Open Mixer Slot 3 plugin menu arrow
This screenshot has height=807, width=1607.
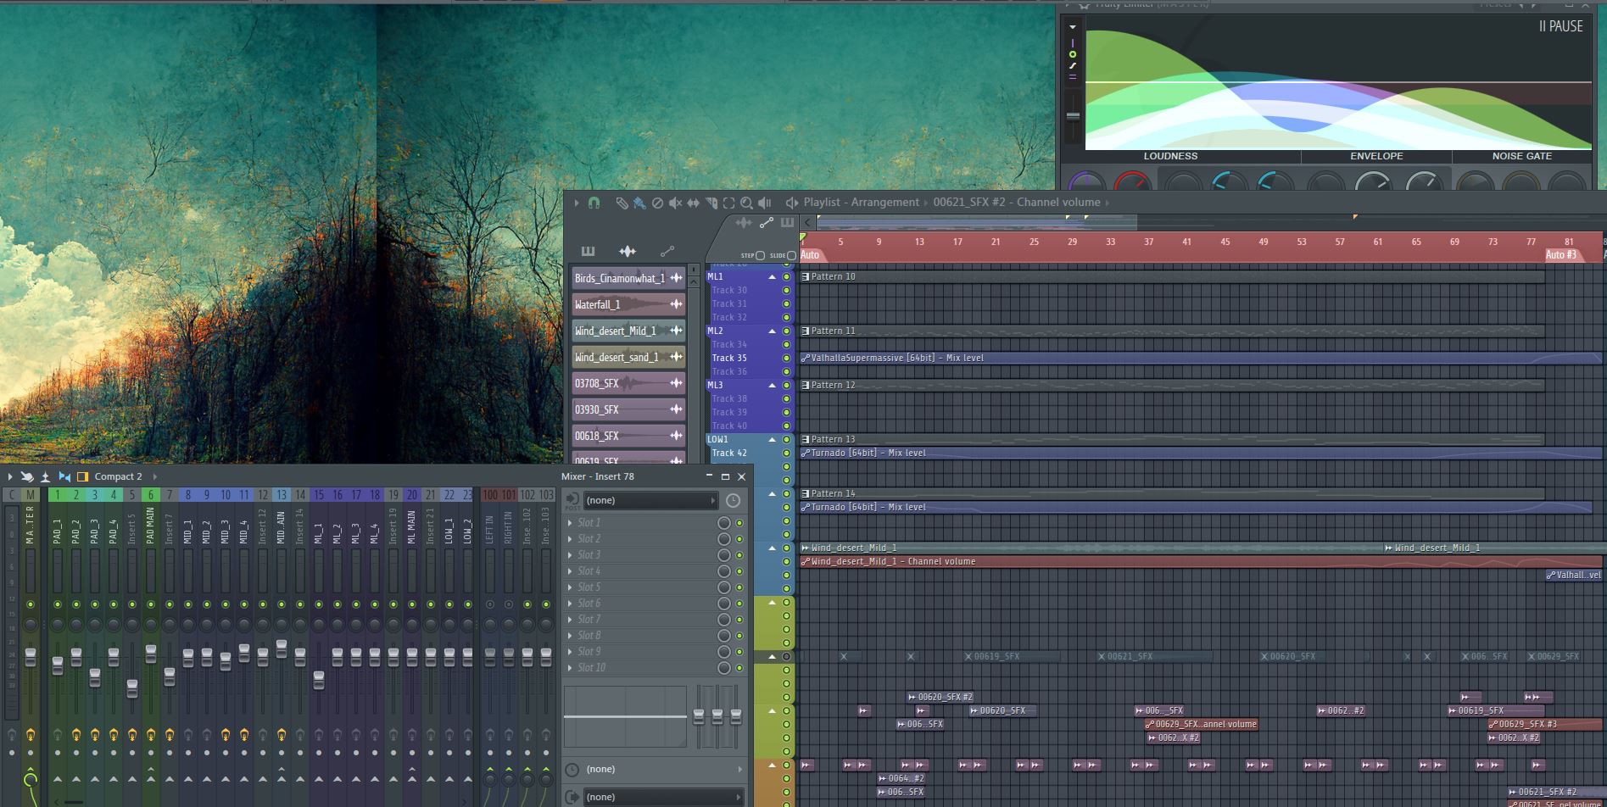[570, 555]
